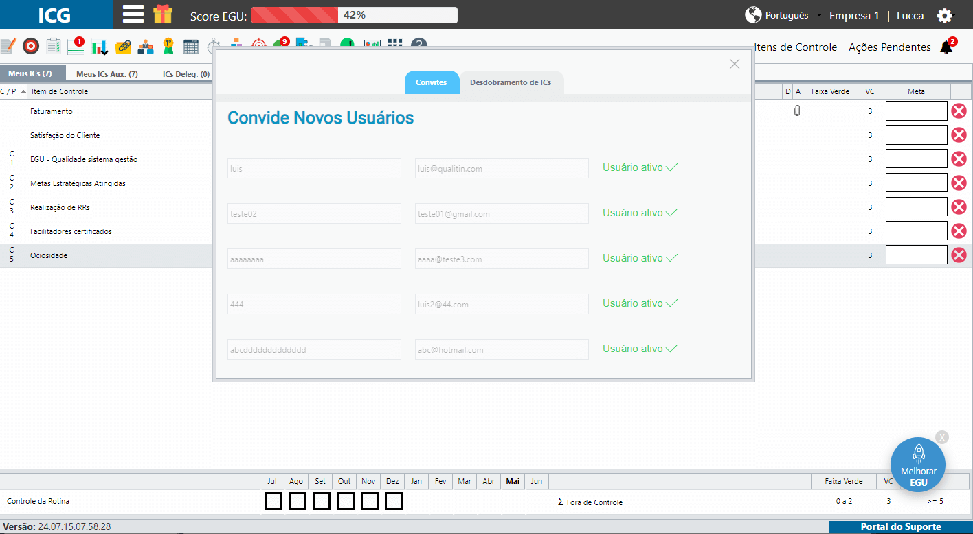The image size is (973, 534).
Task: Click the Melhorar EGU rocket button
Action: pyautogui.click(x=918, y=465)
